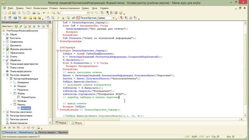
Task: Collapse the ПечатьКарточек_Сервер function block
Action: click(58, 51)
